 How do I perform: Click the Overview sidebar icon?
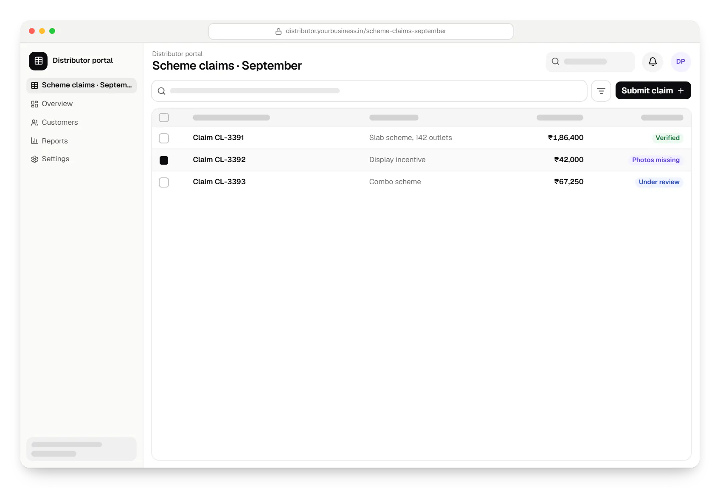(x=34, y=104)
